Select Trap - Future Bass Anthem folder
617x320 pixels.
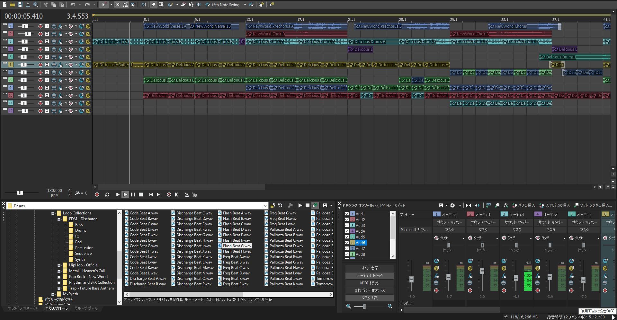tap(91, 288)
